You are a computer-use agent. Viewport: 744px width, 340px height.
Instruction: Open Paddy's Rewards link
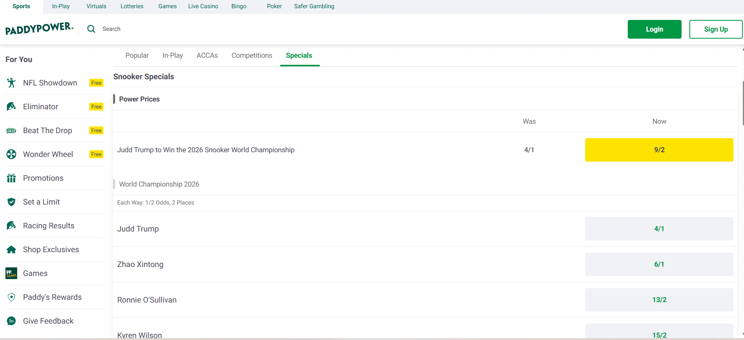[x=55, y=297]
